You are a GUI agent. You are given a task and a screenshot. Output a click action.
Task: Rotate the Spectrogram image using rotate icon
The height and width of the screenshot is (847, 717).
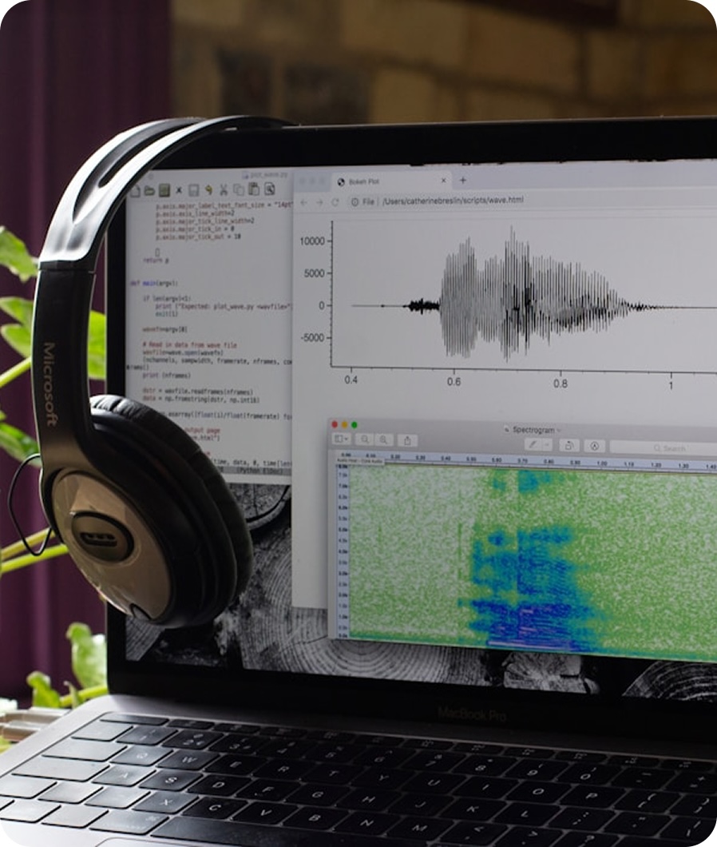point(568,445)
